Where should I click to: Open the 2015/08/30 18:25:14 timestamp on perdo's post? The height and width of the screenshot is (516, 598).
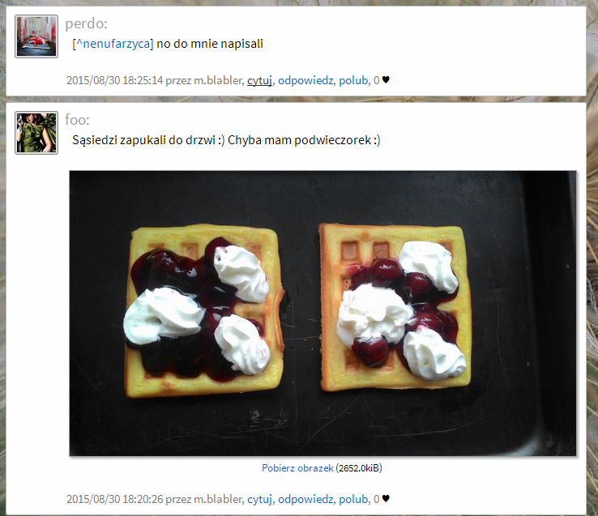tap(115, 80)
